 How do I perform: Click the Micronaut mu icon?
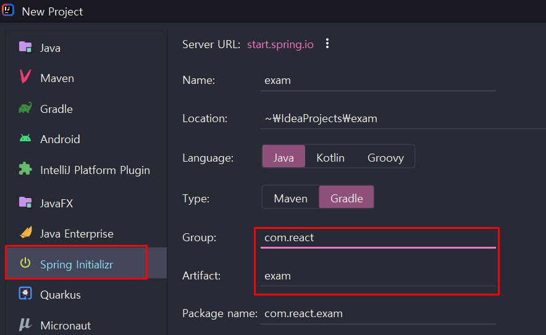point(25,325)
